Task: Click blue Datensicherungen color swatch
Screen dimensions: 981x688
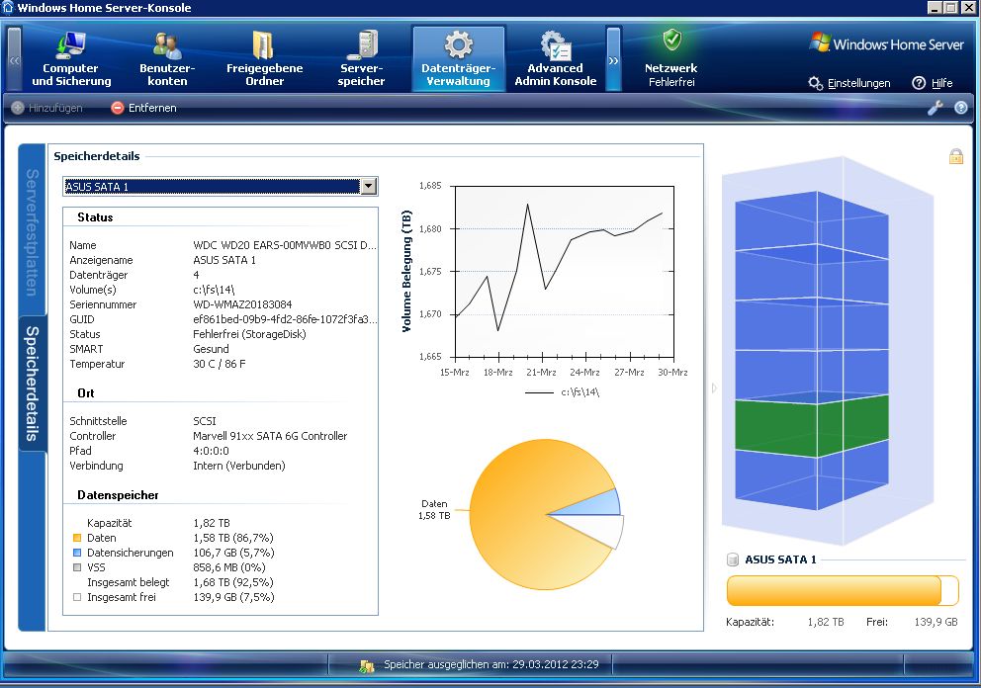Action: pyautogui.click(x=77, y=553)
